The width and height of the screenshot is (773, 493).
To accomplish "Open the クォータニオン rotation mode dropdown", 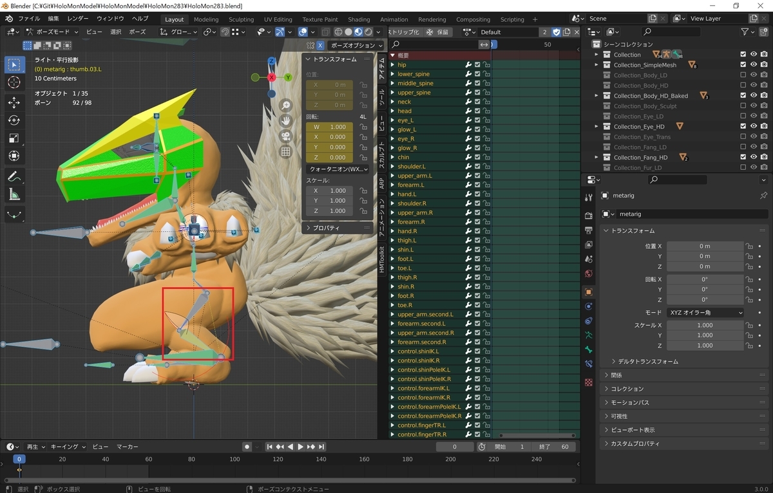I will (338, 169).
